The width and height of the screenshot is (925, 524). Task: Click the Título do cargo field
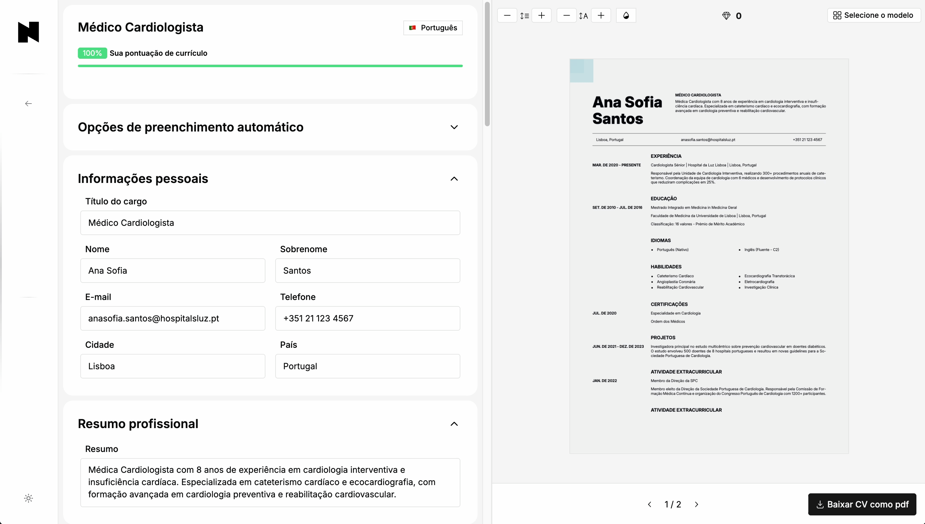(270, 223)
